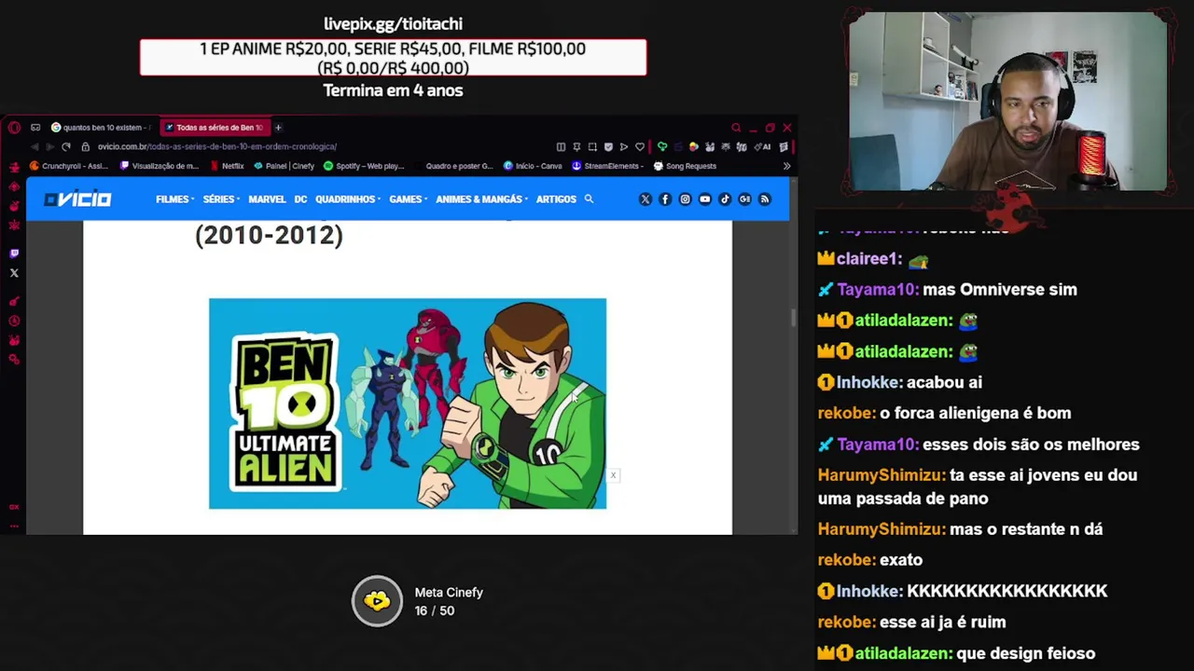Click the 'Termina em 4 anos' text
The image size is (1194, 671).
click(393, 90)
